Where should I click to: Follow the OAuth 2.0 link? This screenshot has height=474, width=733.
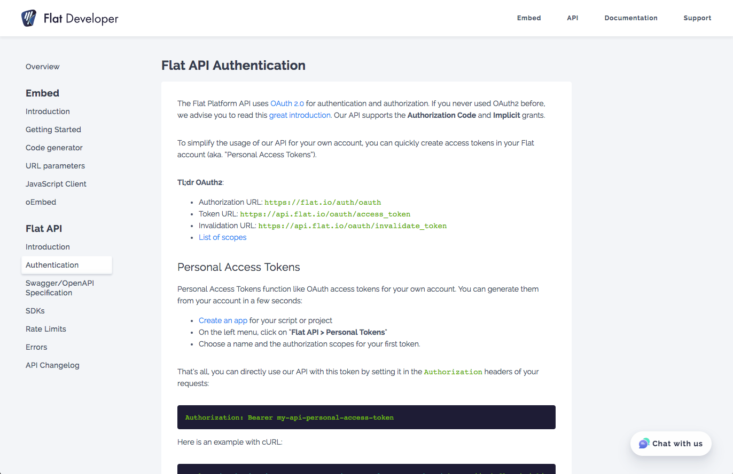pos(287,103)
